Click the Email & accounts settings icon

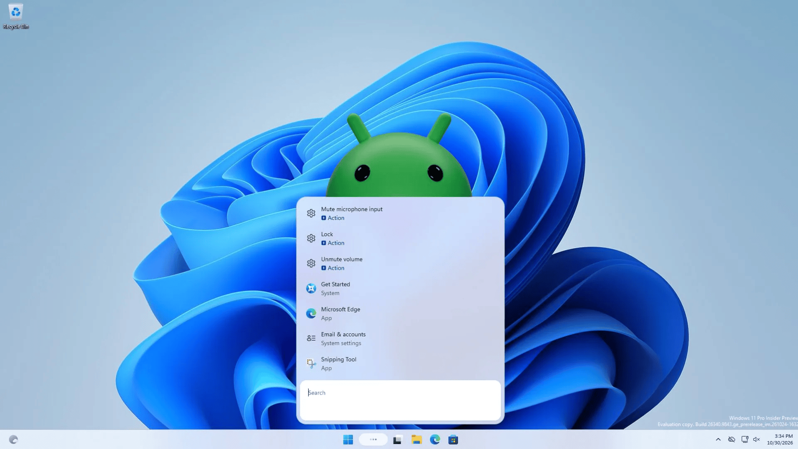[x=311, y=338]
